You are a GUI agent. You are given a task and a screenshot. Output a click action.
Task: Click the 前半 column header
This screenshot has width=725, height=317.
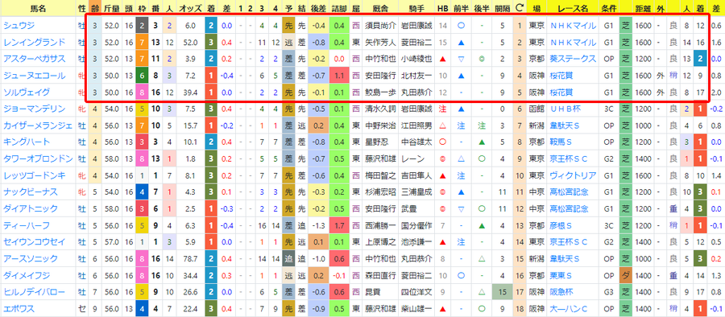[461, 8]
